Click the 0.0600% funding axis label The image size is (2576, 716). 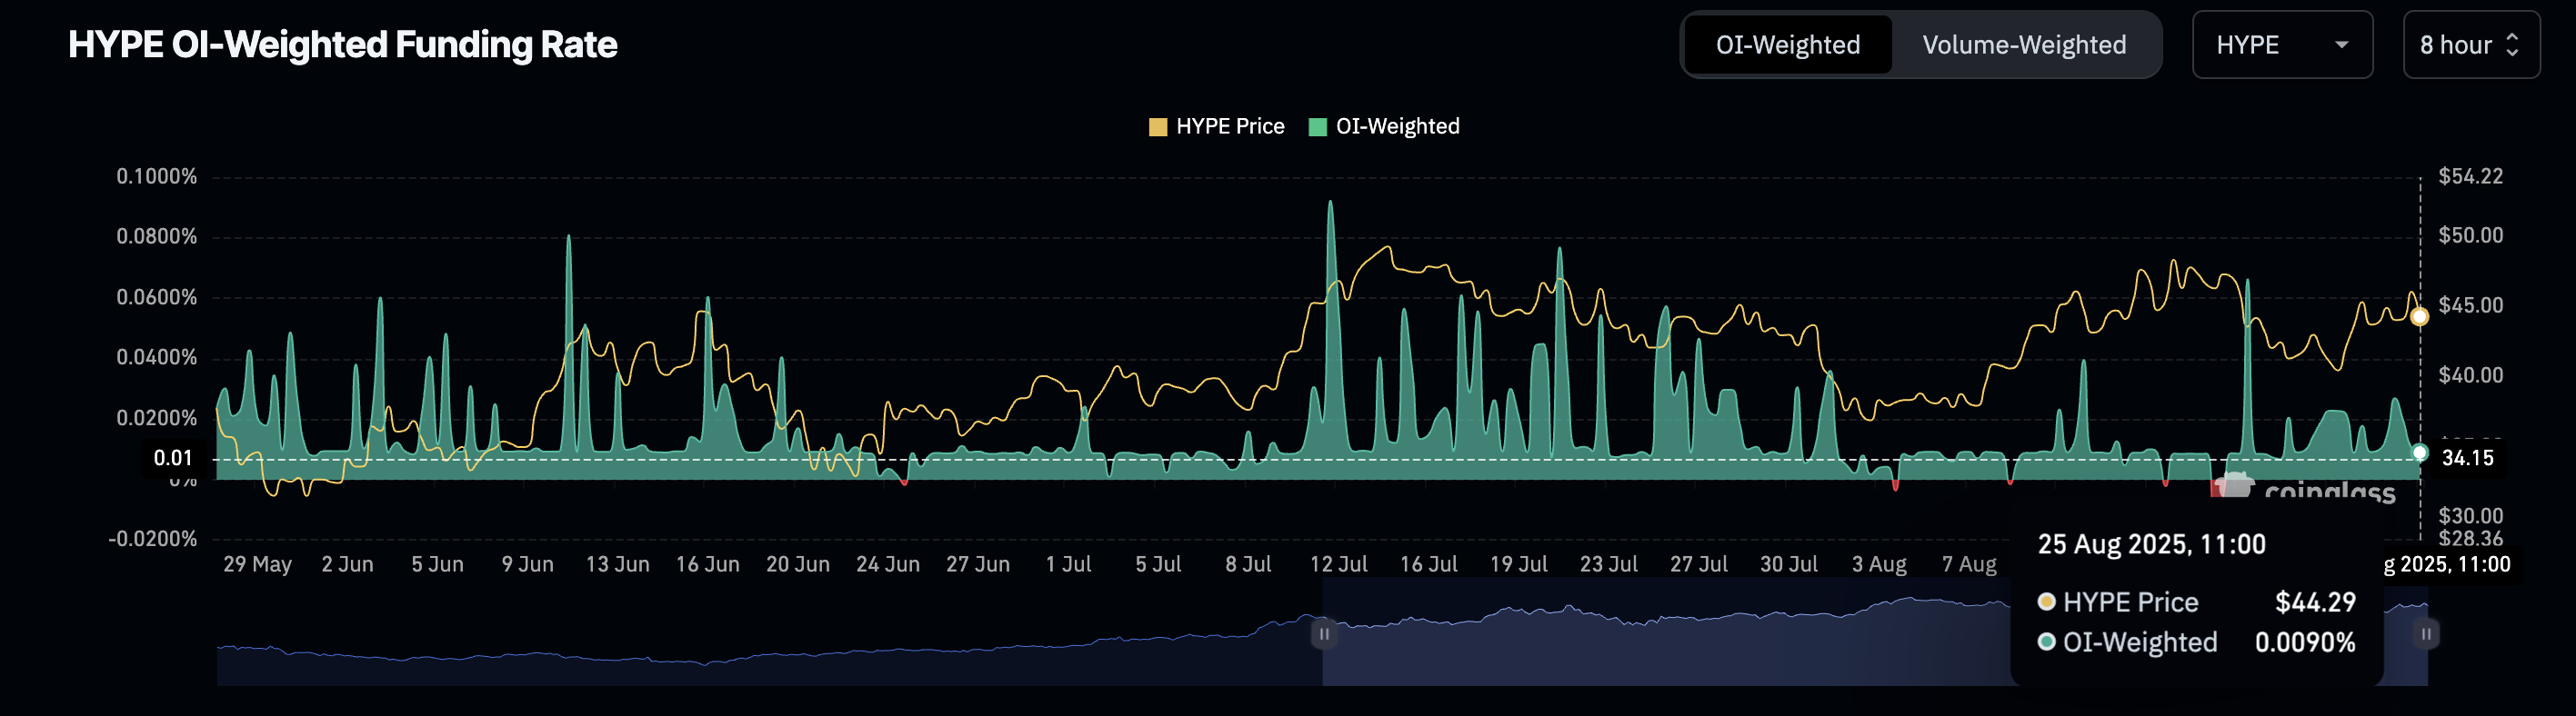[x=157, y=298]
